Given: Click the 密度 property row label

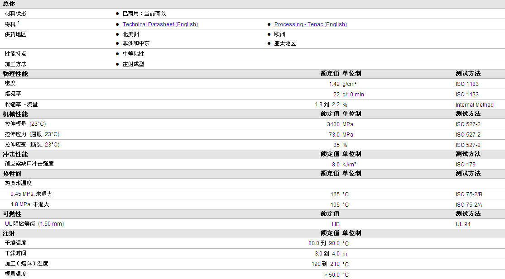Looking at the screenshot, I should click(10, 84).
